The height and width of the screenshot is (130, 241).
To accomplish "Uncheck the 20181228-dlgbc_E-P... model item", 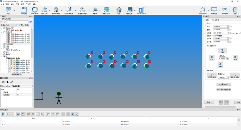I will (x=9, y=68).
